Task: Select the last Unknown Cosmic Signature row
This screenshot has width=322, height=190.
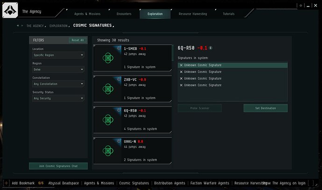Action: (232, 85)
